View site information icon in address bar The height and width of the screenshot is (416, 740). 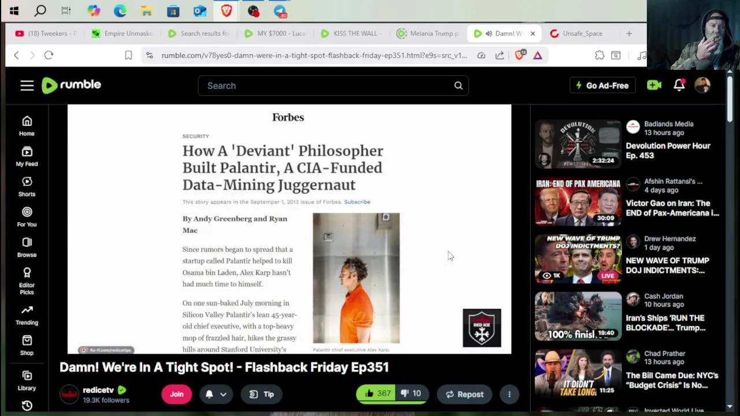pyautogui.click(x=150, y=55)
